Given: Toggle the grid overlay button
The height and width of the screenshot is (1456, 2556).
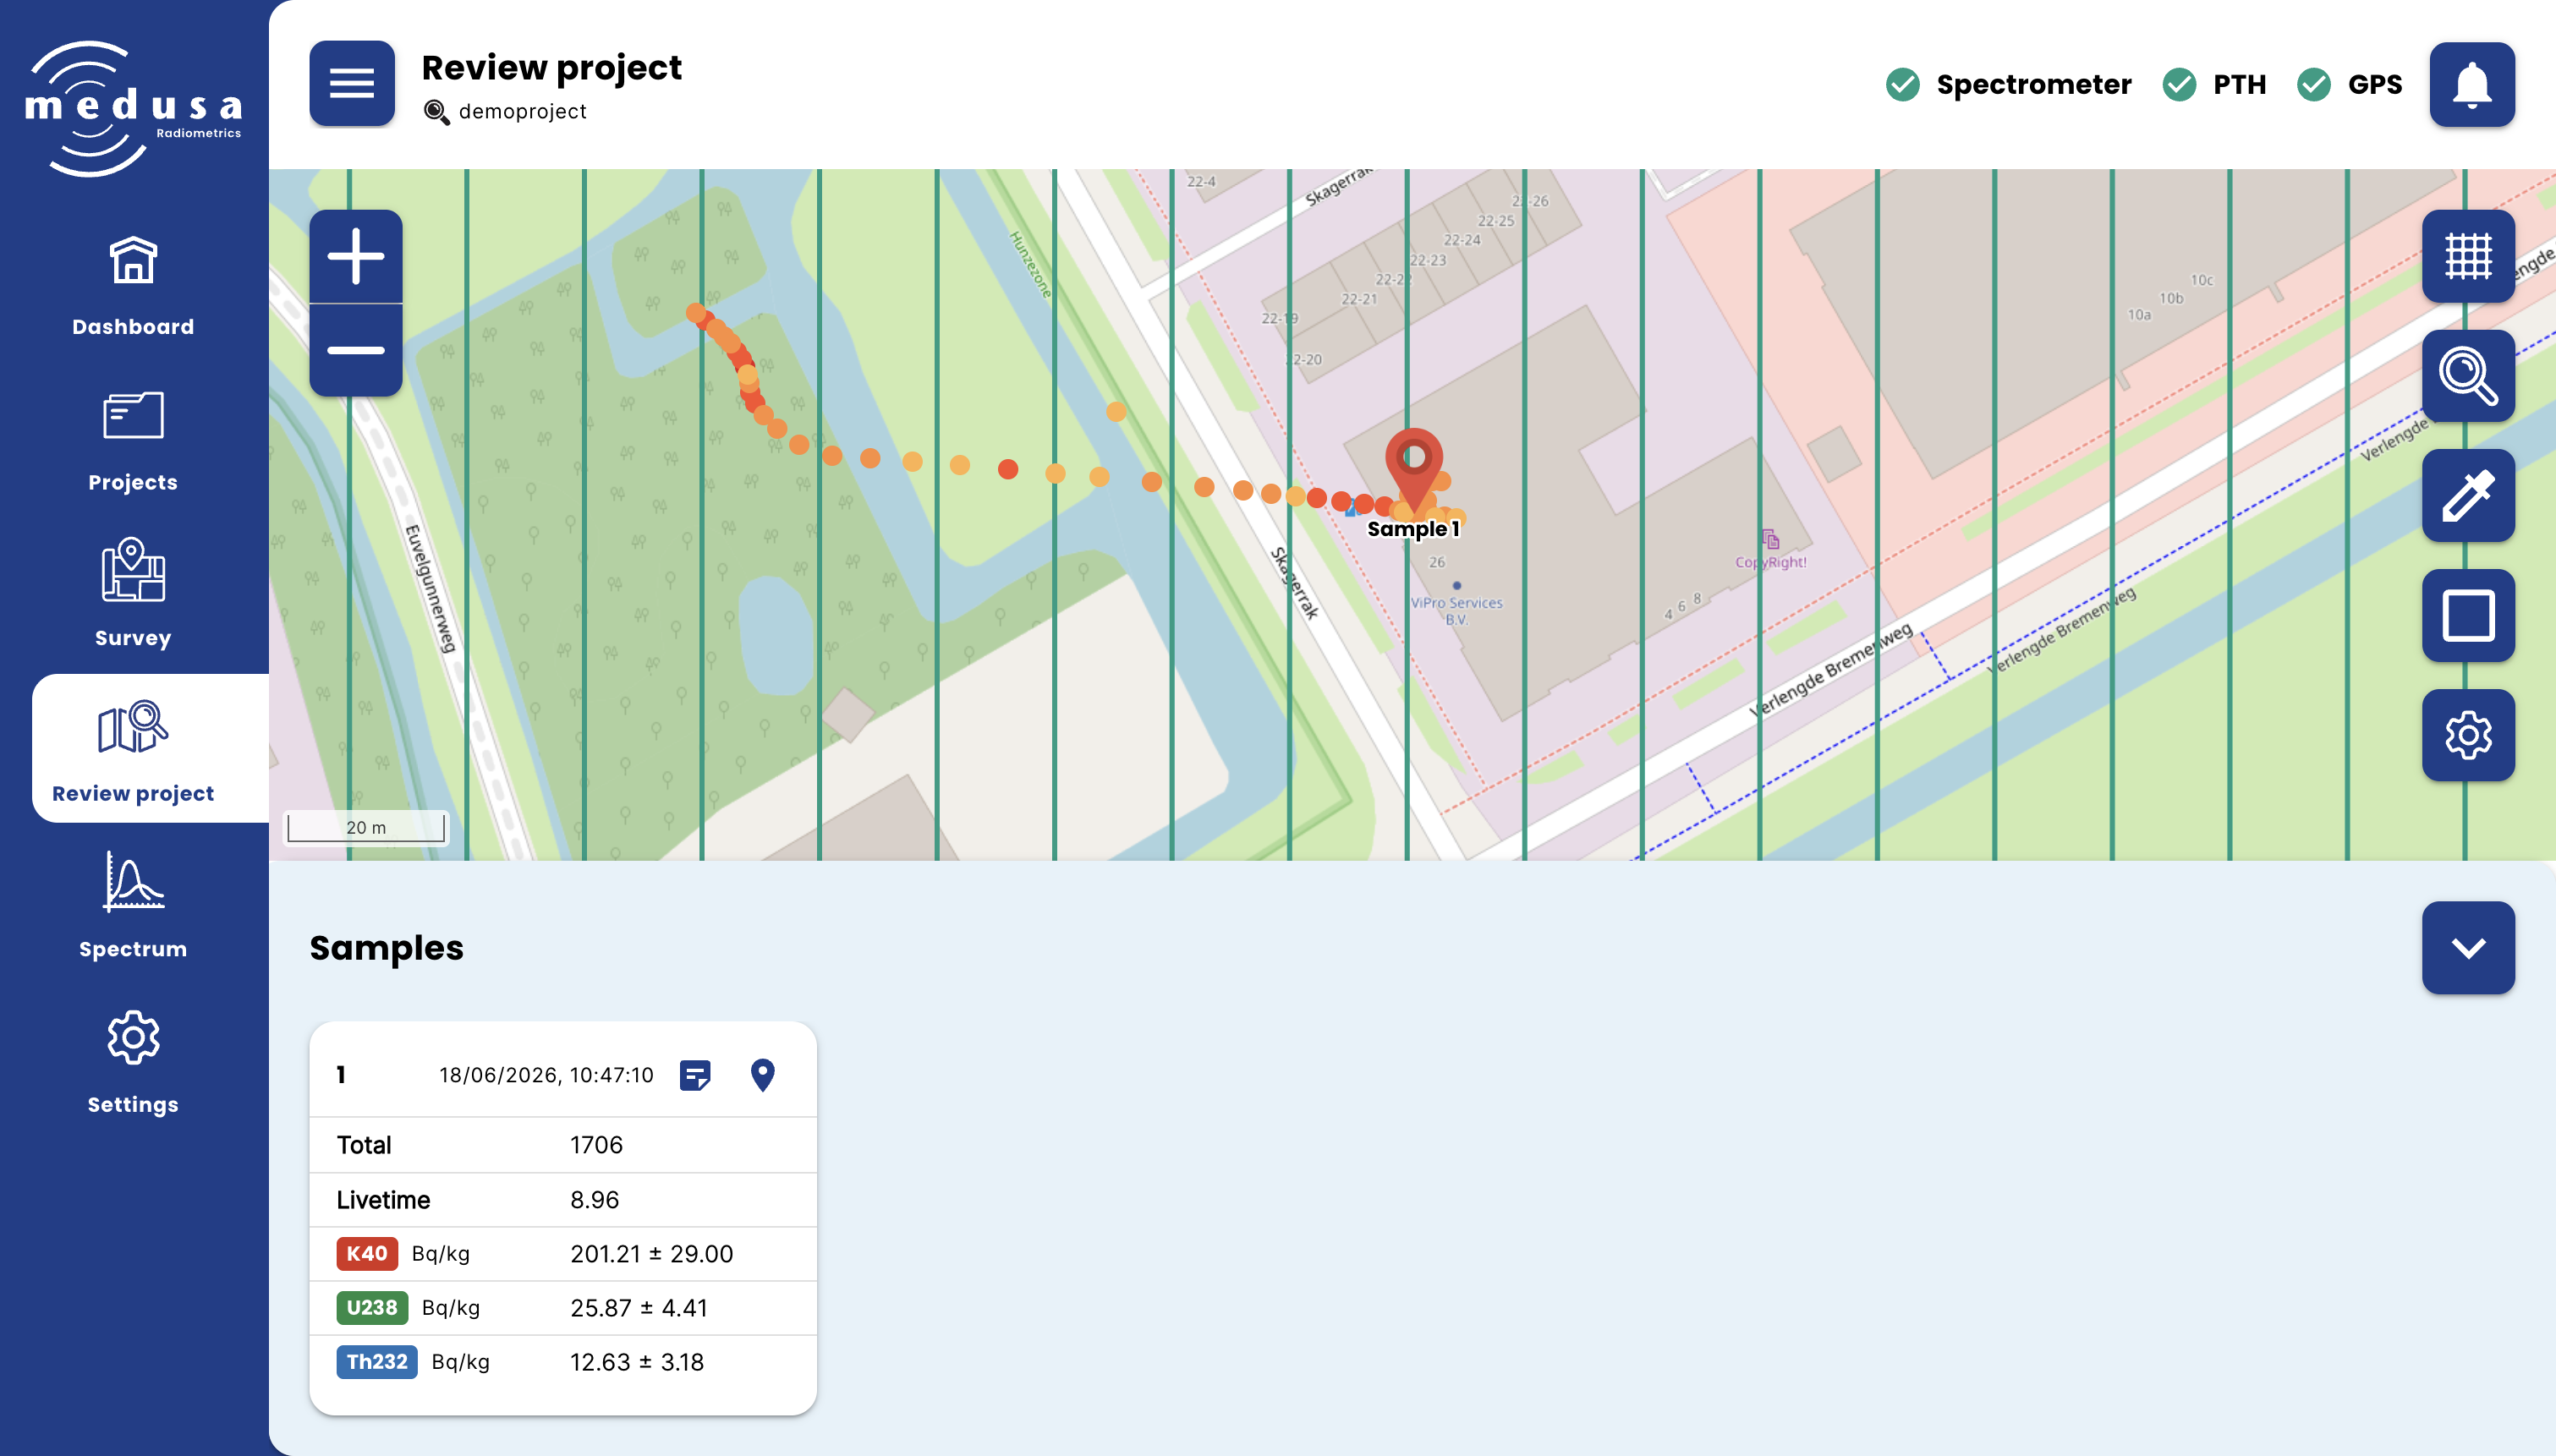Looking at the screenshot, I should tap(2467, 256).
